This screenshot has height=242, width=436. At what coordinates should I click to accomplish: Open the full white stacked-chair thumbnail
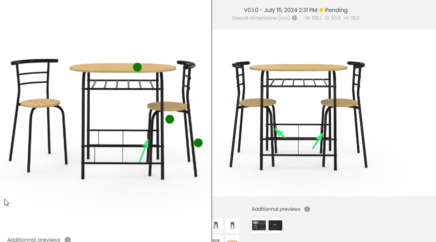pyautogui.click(x=232, y=225)
